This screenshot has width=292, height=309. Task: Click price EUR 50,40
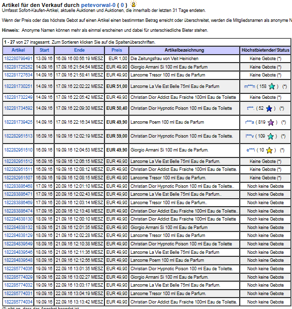click(x=116, y=108)
